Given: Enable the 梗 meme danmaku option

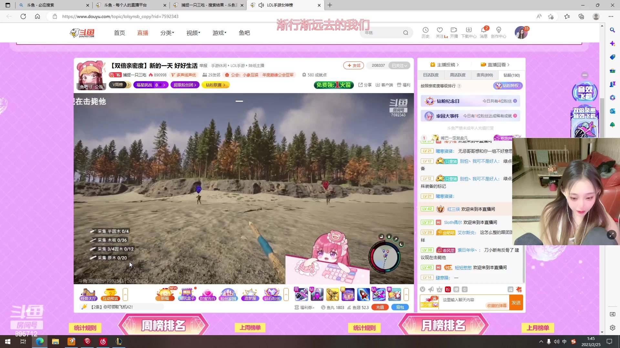Looking at the screenshot, I should pyautogui.click(x=456, y=289).
